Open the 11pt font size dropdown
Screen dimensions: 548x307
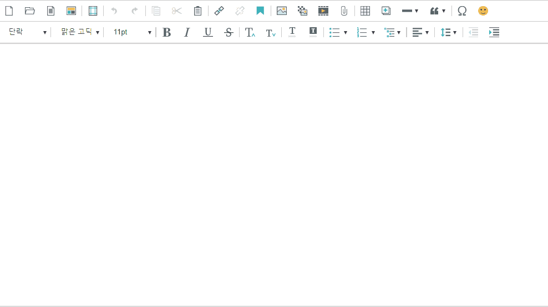click(132, 32)
